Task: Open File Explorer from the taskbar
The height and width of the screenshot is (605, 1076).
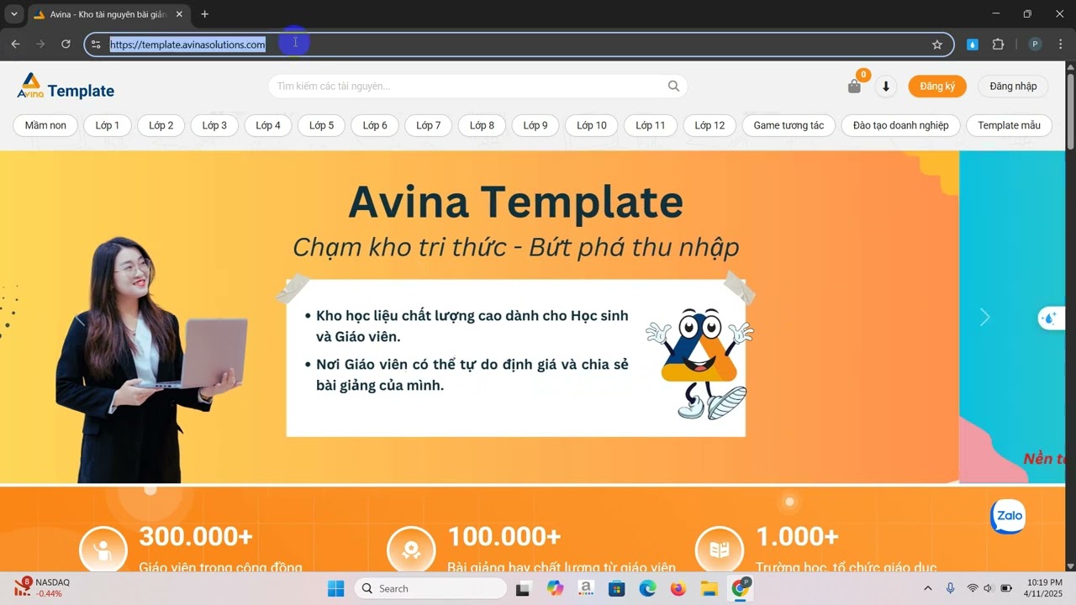Action: pos(709,588)
